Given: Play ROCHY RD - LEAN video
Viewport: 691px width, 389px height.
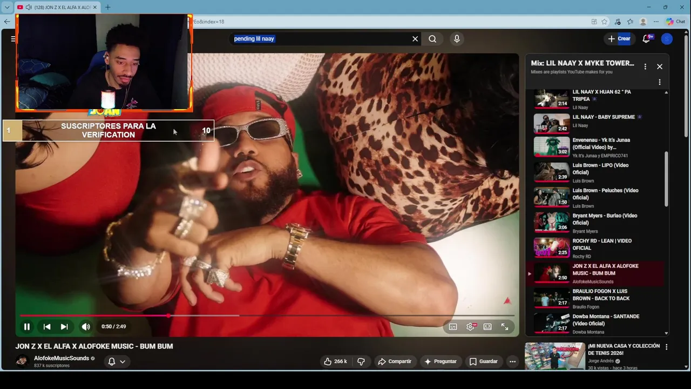Looking at the screenshot, I should (595, 248).
